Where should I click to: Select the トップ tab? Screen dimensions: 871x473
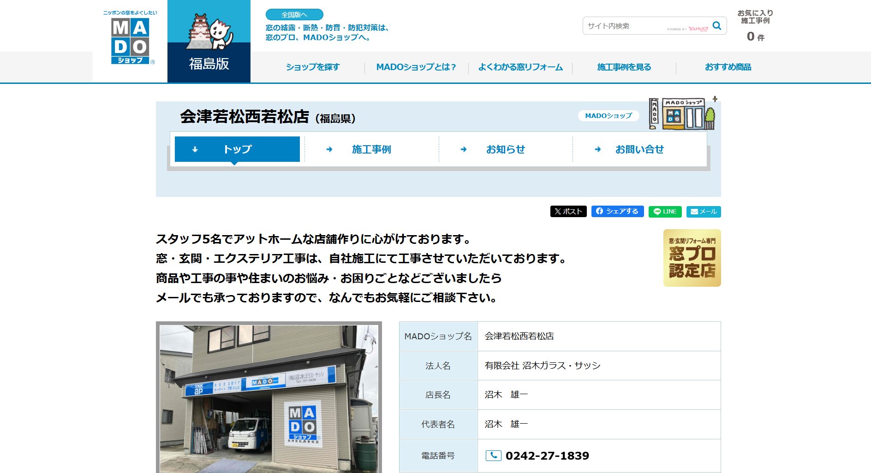[237, 149]
